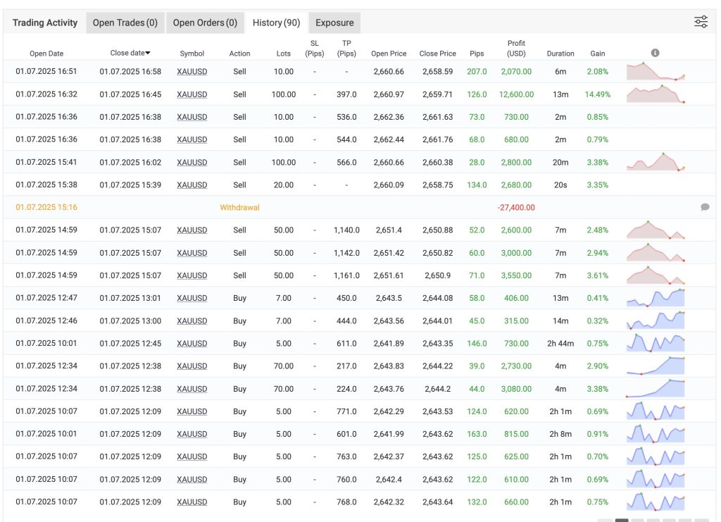Screen dimensions: 721x522
Task: Sort by the Lots column header
Action: (x=283, y=54)
